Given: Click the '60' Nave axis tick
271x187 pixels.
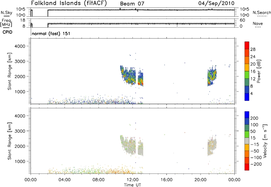Looking at the screenshot, I should pyautogui.click(x=242, y=20).
